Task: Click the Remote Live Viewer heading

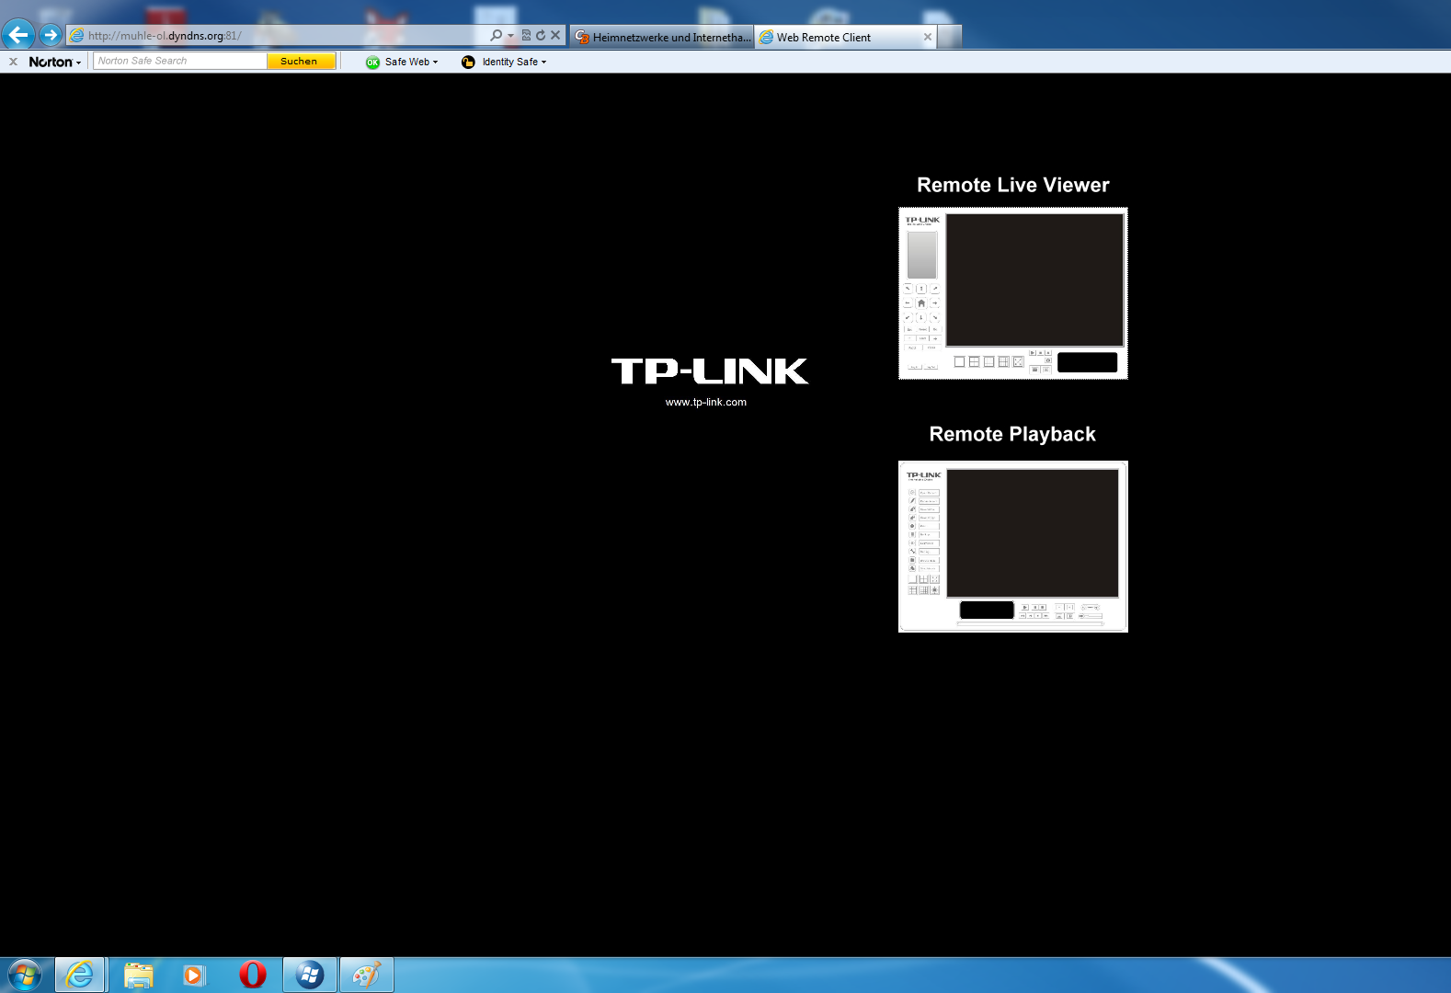Action: pos(1013,185)
